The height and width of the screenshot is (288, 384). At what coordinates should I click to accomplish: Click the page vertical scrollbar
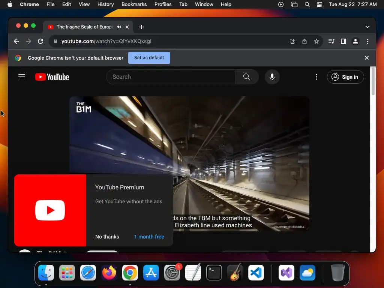click(x=373, y=81)
